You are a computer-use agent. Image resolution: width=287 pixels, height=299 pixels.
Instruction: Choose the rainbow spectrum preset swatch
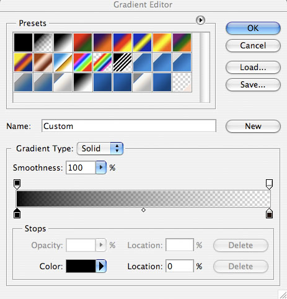(x=83, y=62)
